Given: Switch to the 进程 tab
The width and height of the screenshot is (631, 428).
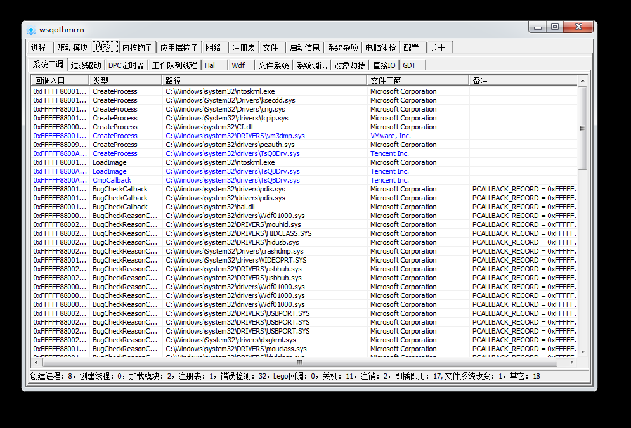Looking at the screenshot, I should [x=39, y=48].
